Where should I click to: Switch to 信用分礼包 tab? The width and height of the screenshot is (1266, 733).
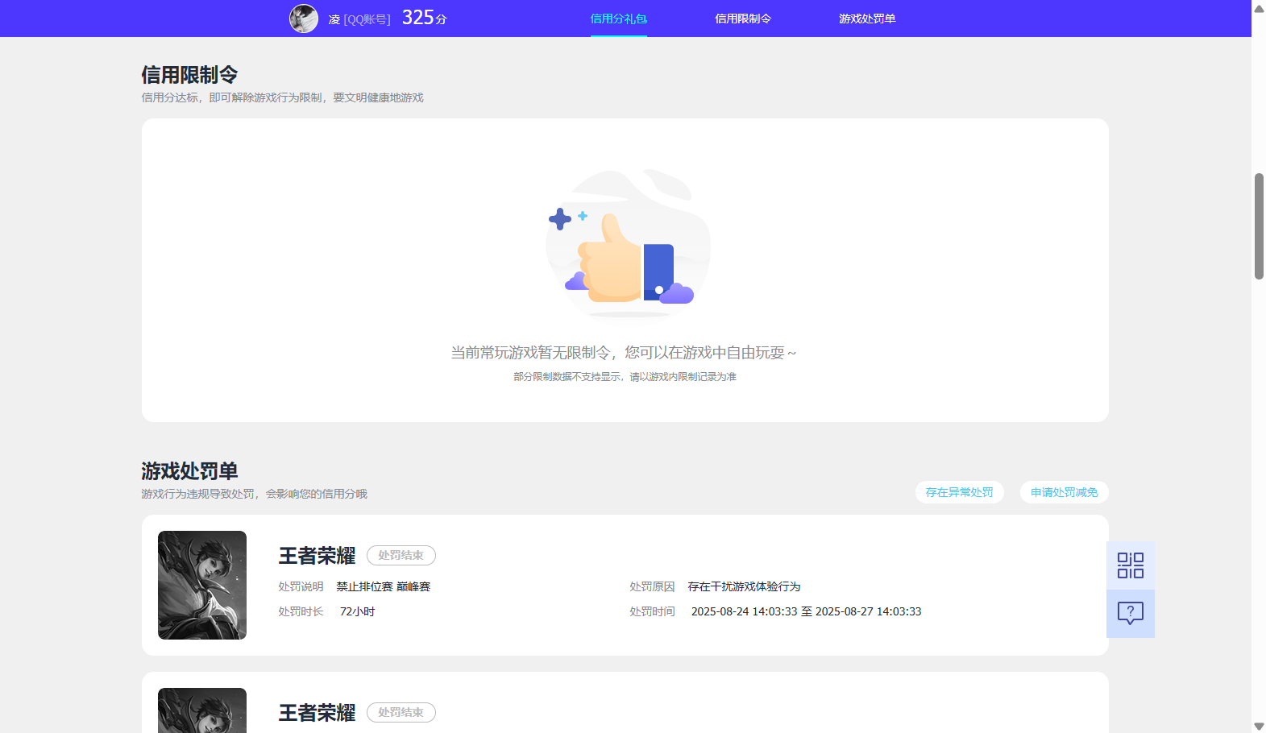click(619, 19)
